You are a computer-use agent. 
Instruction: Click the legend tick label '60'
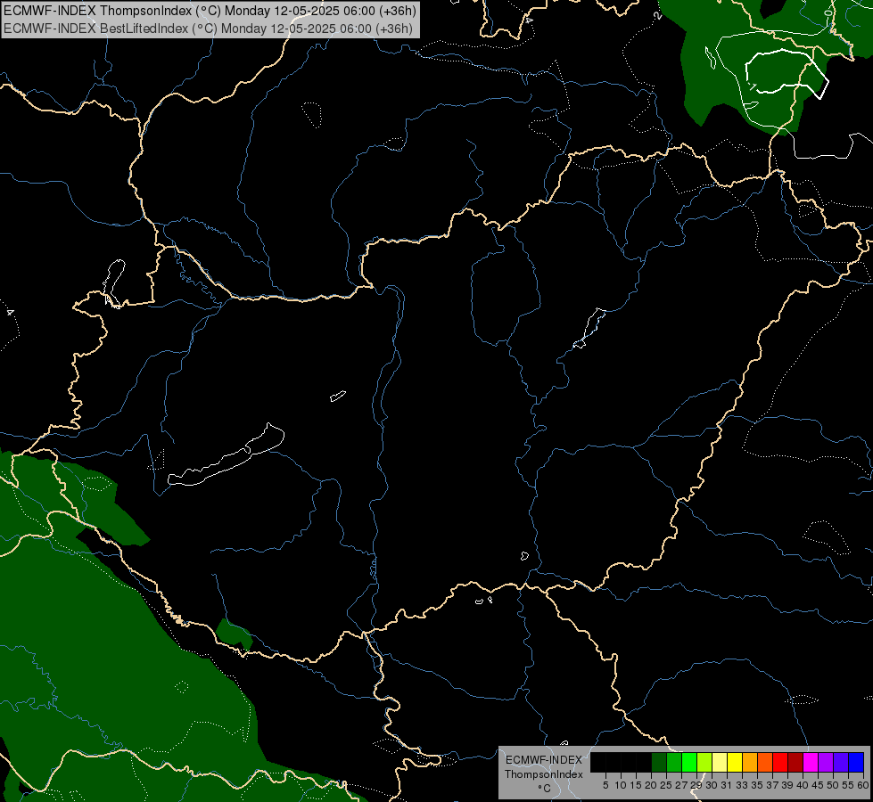[863, 785]
